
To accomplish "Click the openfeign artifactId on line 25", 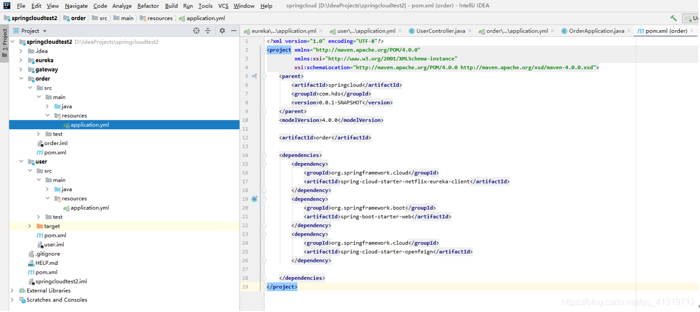I will (x=388, y=252).
